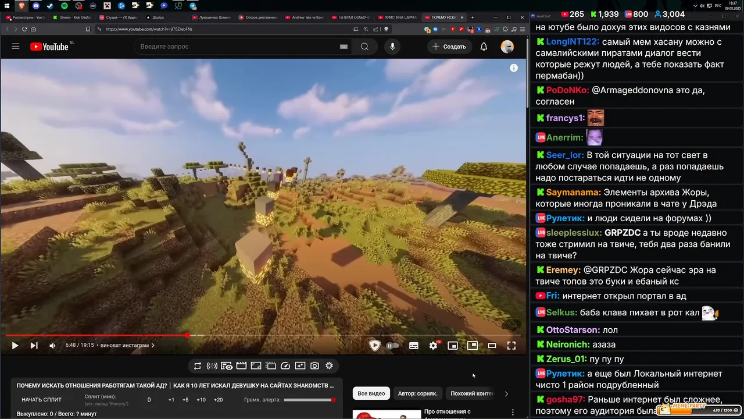Open three-dot menu for 'Про отношения с' video

[513, 412]
